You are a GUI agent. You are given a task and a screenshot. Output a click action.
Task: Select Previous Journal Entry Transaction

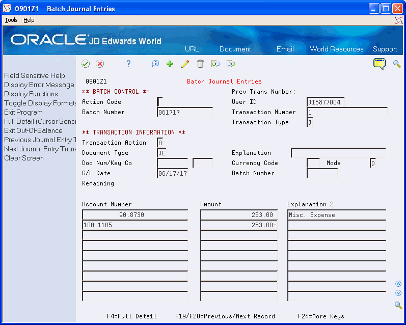(x=40, y=140)
